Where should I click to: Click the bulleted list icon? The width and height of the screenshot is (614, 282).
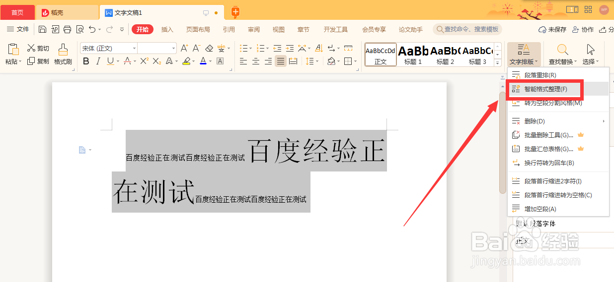[x=243, y=48]
